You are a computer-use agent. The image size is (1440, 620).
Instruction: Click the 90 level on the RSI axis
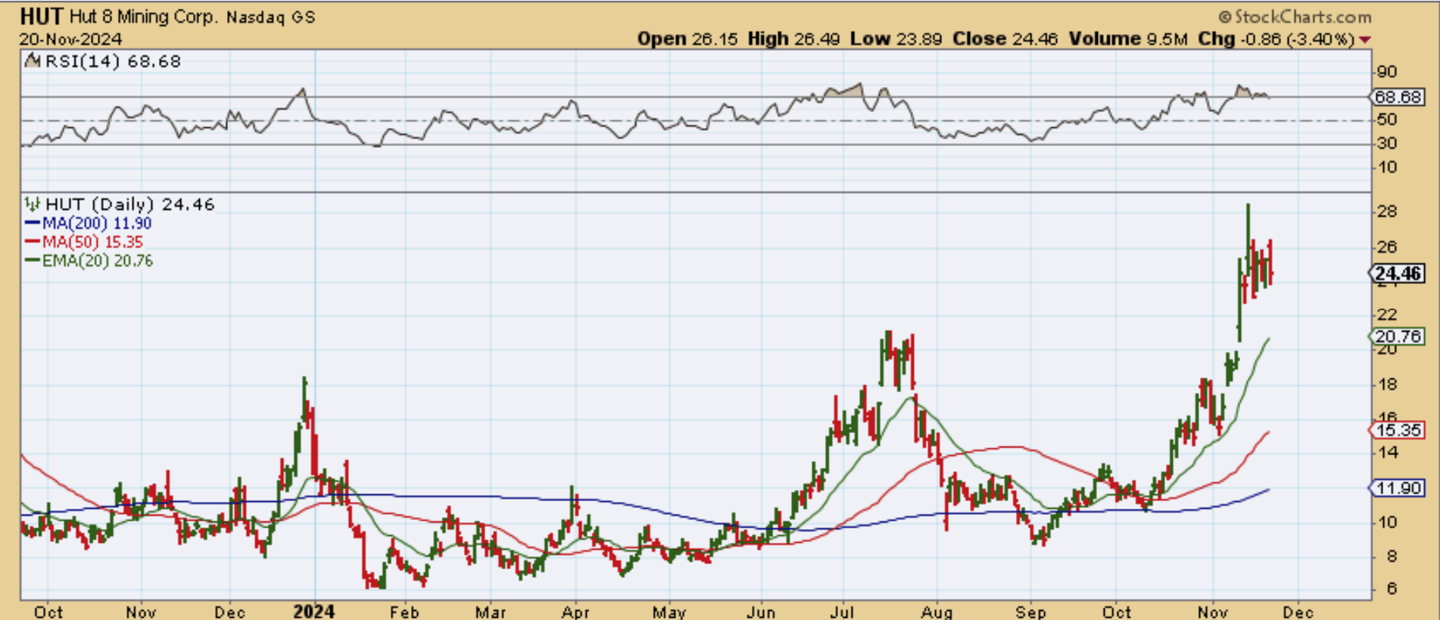[1387, 73]
